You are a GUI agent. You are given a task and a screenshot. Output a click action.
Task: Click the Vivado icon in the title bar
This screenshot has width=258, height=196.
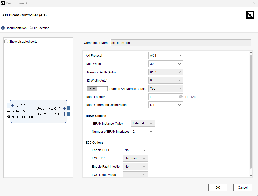(3, 3)
